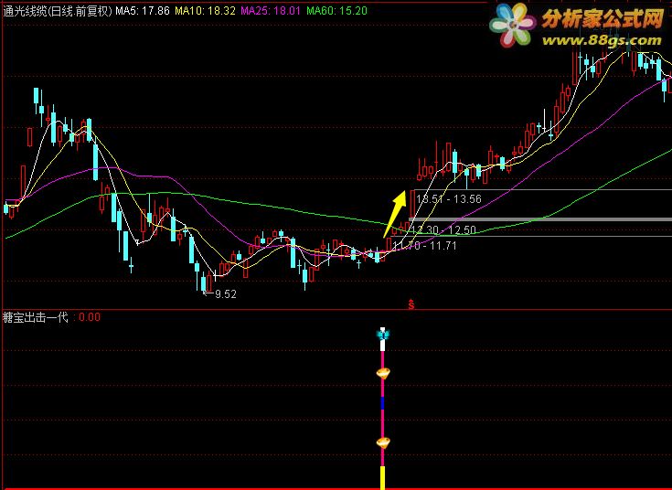Viewport: 672px width, 490px height.
Task: Click the red S marker below the chart
Action: 411,304
